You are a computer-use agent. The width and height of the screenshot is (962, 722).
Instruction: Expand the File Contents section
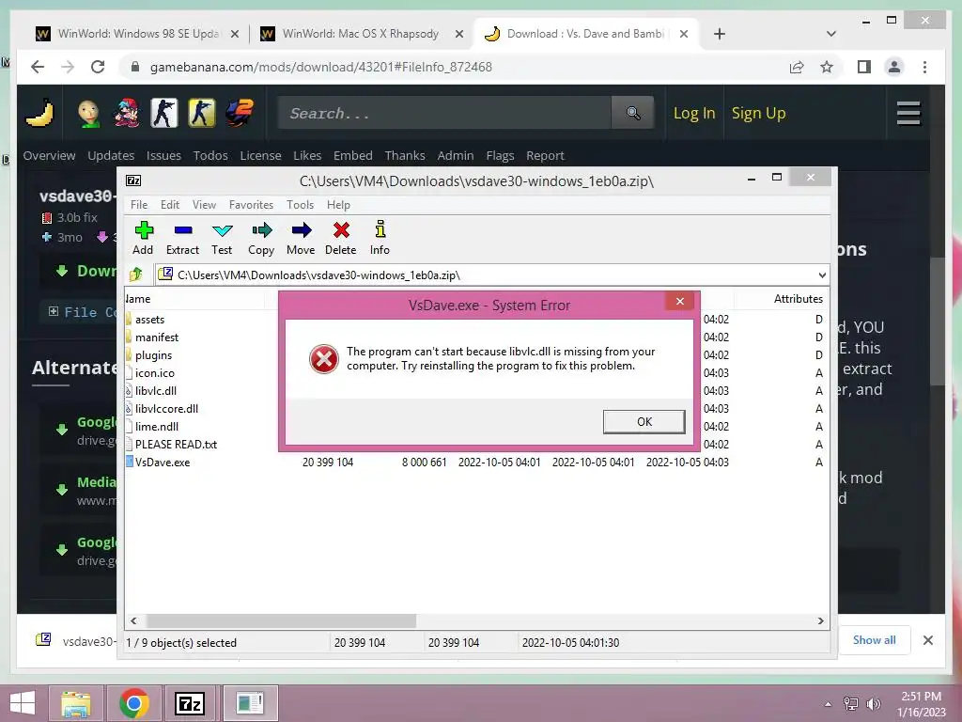point(54,311)
